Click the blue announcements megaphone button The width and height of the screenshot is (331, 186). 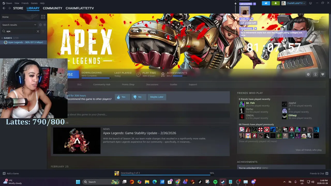(266, 3)
